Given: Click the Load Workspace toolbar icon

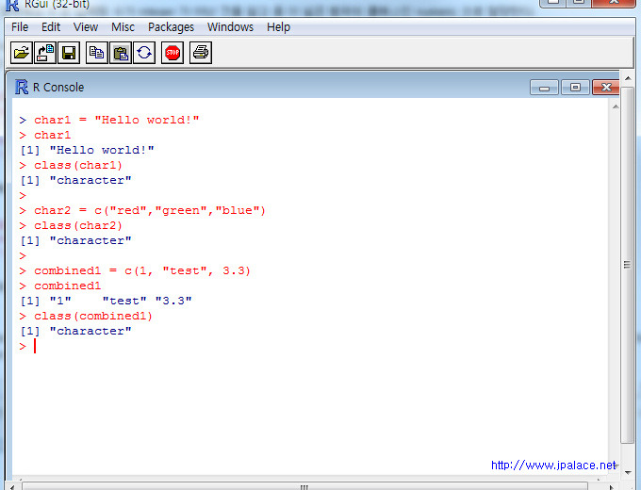Looking at the screenshot, I should (x=45, y=53).
